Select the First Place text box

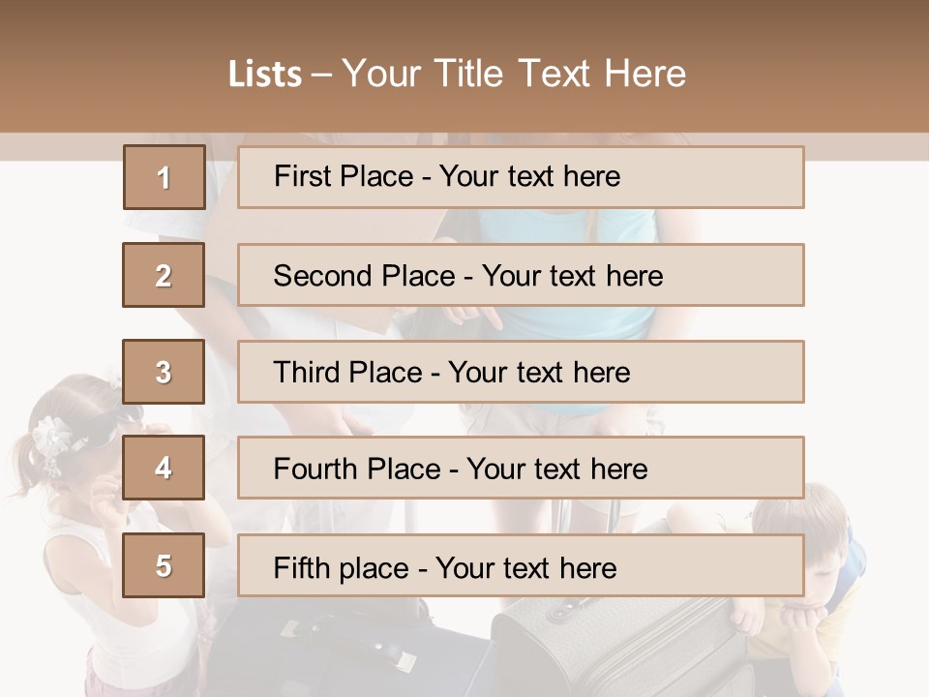click(521, 177)
